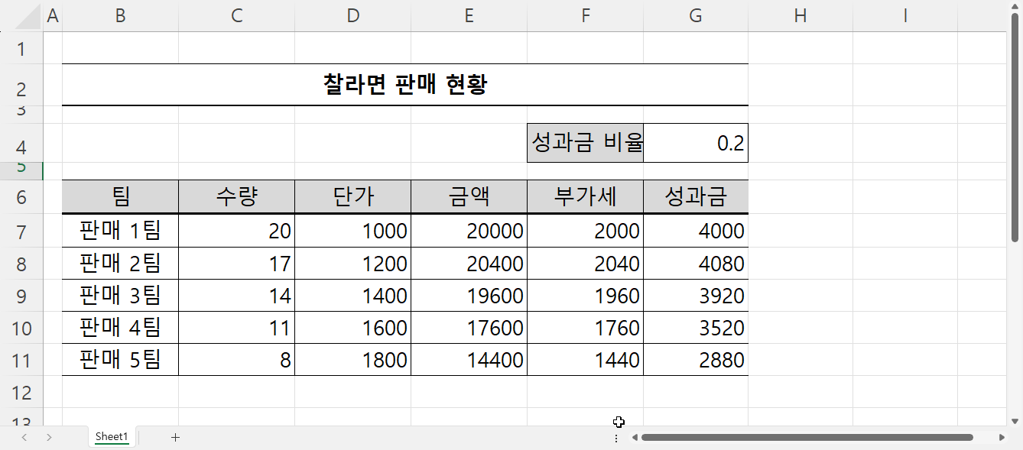Select row 7 header
Image resolution: width=1023 pixels, height=450 pixels.
(x=21, y=231)
